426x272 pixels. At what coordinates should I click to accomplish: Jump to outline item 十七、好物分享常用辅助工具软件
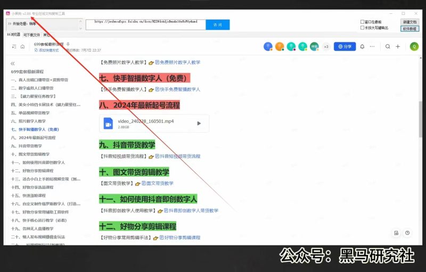(39, 212)
